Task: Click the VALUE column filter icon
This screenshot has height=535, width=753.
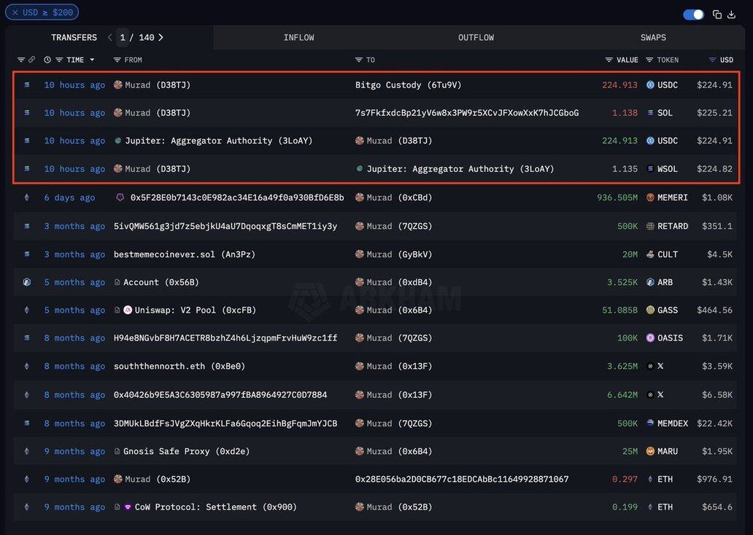Action: coord(609,60)
